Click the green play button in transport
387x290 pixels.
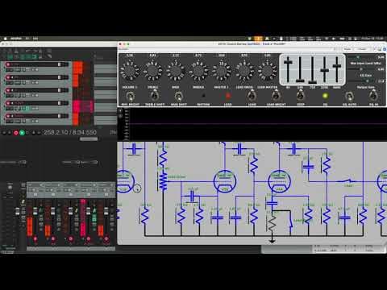[x=22, y=133]
